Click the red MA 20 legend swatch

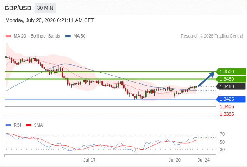pos(8,36)
